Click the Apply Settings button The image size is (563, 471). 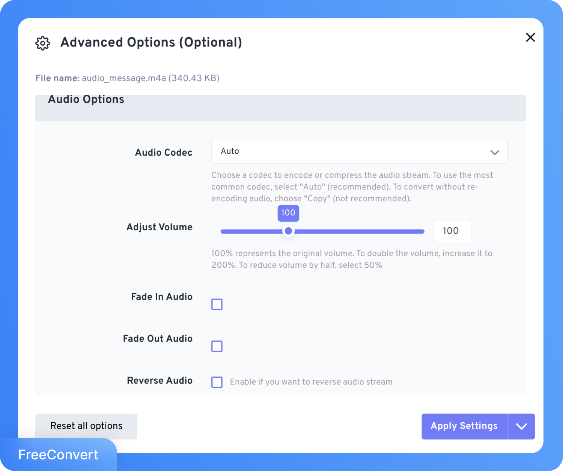[464, 426]
